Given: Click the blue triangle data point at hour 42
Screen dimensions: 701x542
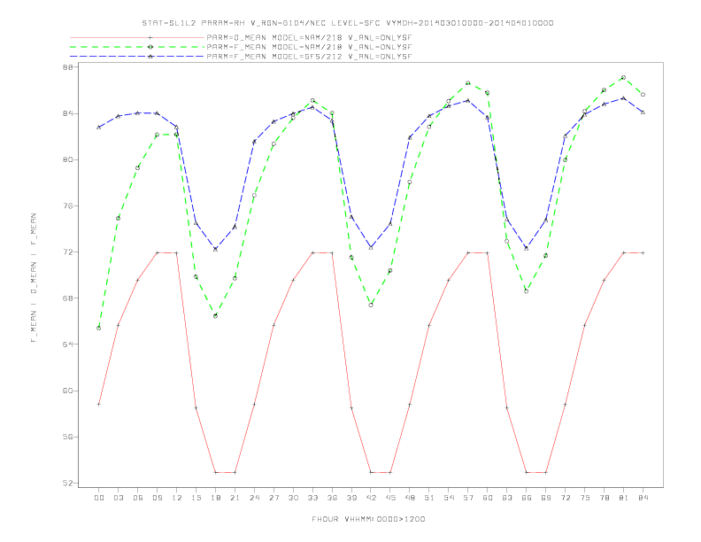Looking at the screenshot, I should 371,247.
